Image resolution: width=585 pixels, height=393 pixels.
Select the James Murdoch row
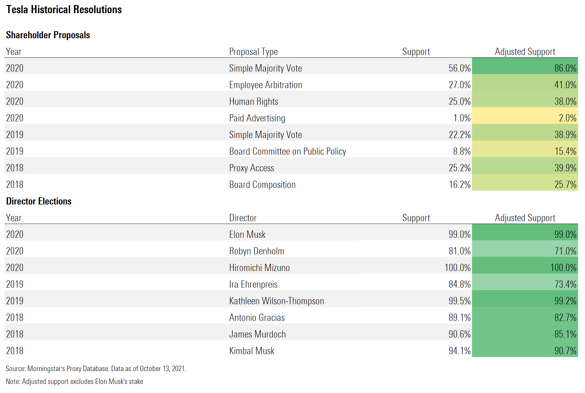coord(257,334)
